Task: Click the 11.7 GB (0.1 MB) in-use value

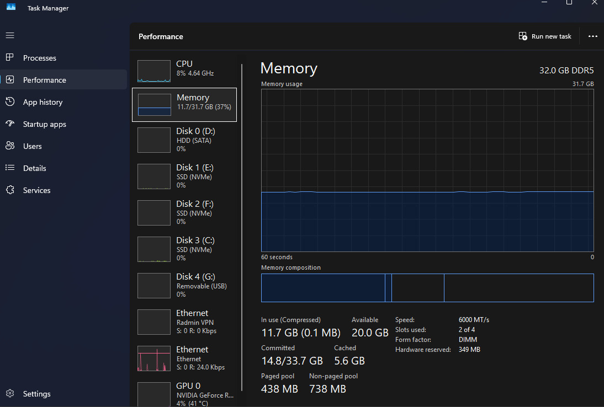Action: tap(301, 333)
